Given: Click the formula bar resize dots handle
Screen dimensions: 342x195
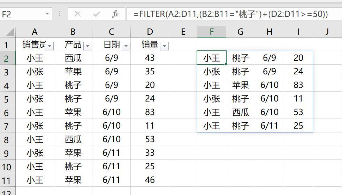Looking at the screenshot, I should pos(60,14).
